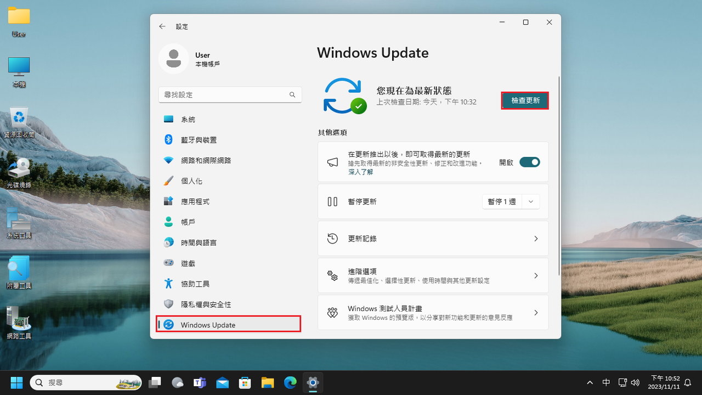This screenshot has height=395, width=702.
Task: Open Microsoft Store from the taskbar
Action: 245,382
